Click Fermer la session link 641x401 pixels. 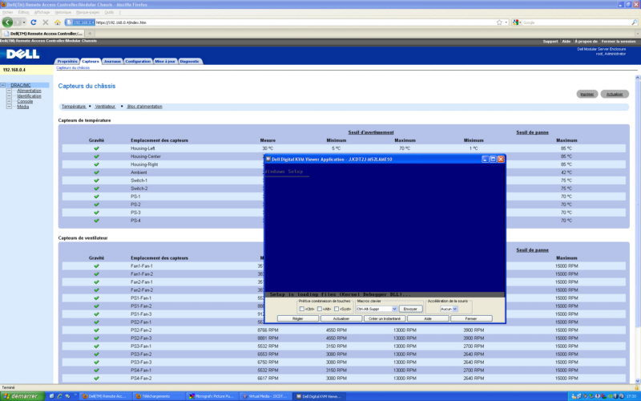point(618,42)
